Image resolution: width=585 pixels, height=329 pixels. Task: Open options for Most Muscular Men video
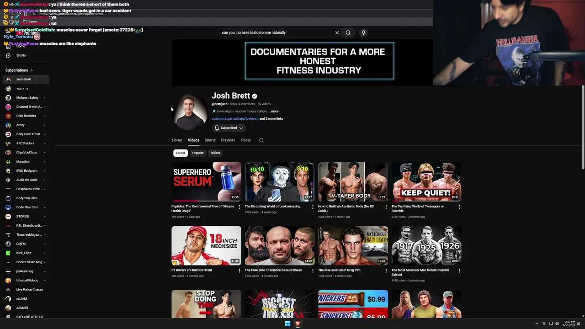pos(459,271)
